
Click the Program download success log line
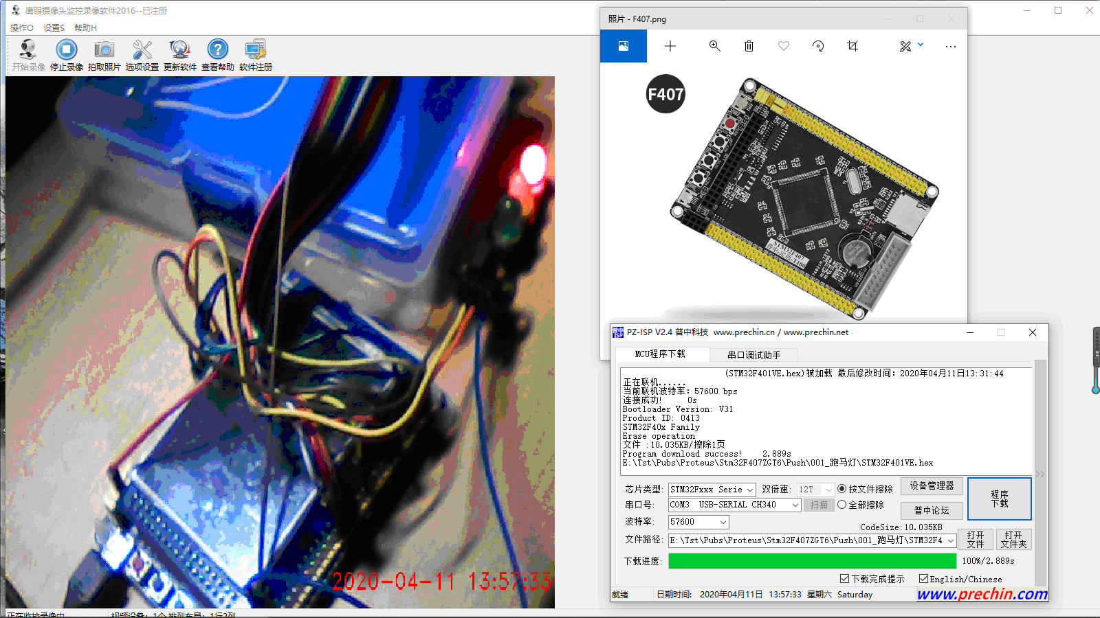(707, 454)
